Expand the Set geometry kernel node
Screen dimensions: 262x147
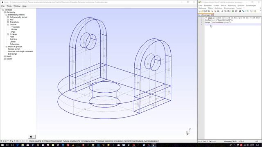(8, 17)
